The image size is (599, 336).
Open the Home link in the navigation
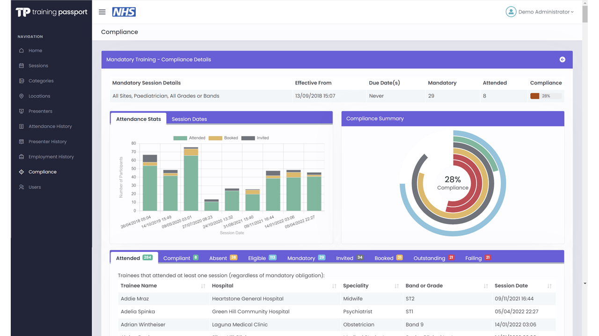(35, 50)
